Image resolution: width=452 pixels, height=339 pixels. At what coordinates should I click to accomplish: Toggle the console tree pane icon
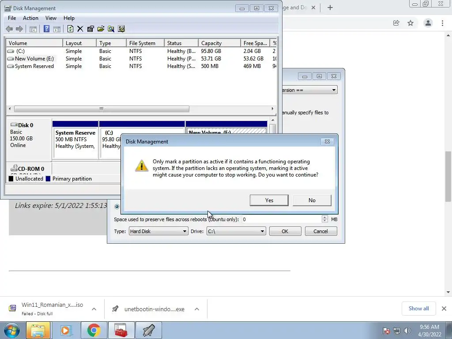[33, 29]
